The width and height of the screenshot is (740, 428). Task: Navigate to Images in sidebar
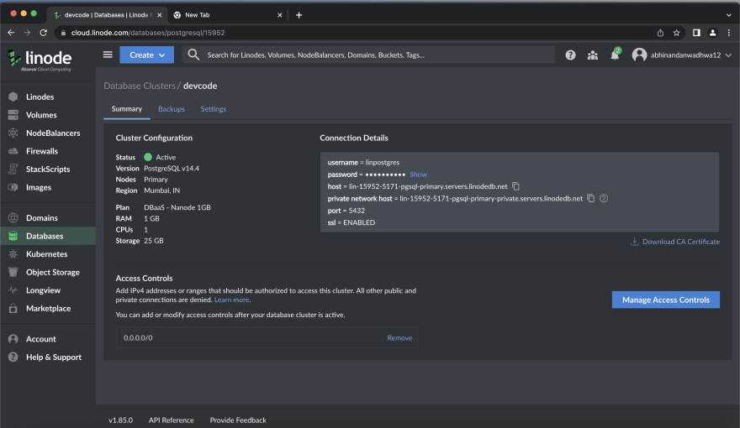39,187
